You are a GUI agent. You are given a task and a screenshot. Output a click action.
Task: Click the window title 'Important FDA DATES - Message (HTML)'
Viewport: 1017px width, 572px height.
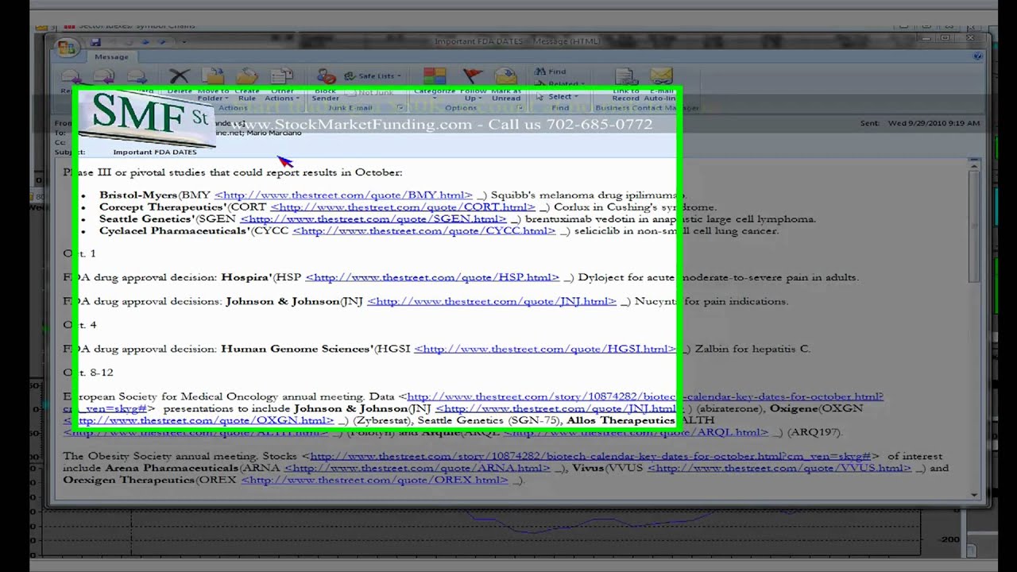[x=517, y=41]
